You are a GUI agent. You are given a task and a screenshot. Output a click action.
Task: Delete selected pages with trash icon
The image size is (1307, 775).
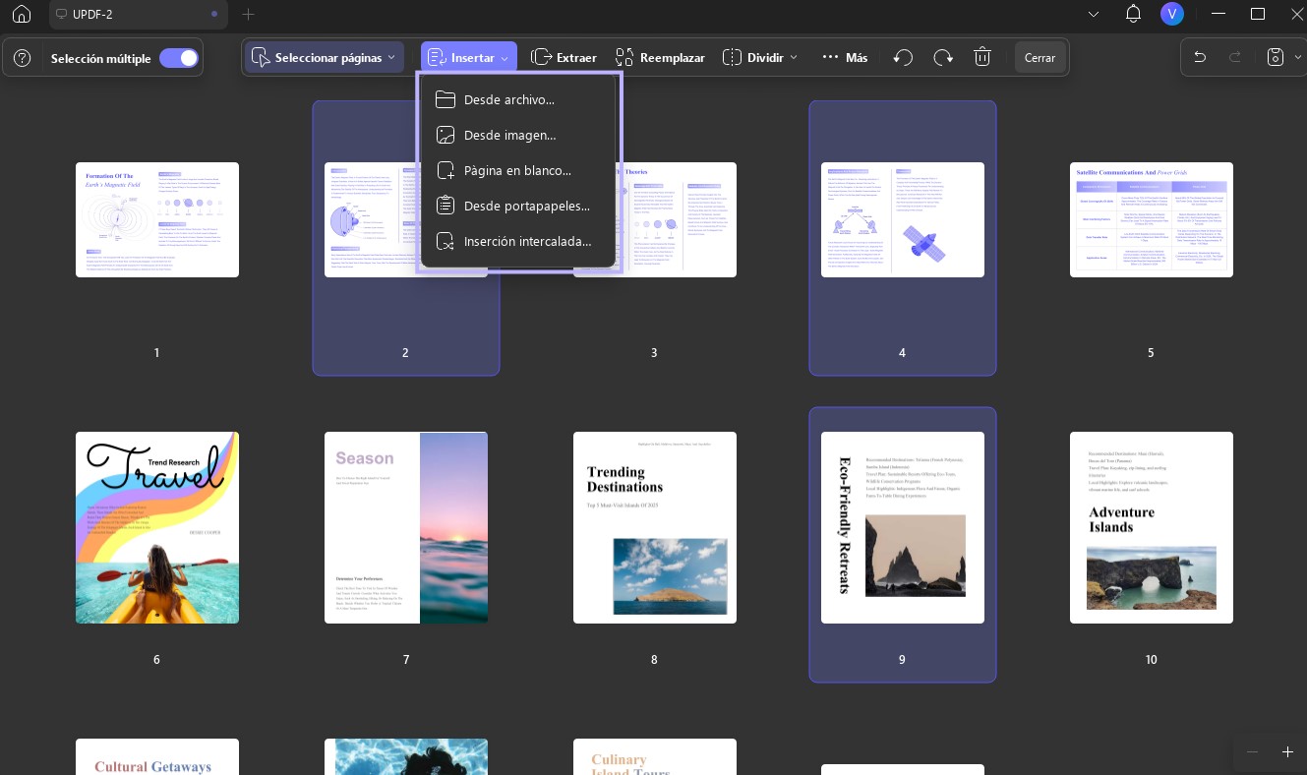coord(981,58)
